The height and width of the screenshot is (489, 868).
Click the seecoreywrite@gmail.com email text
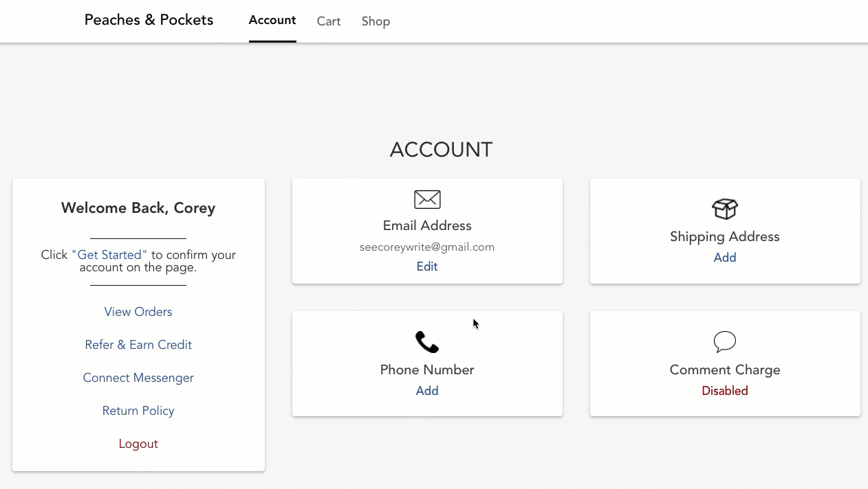click(427, 247)
